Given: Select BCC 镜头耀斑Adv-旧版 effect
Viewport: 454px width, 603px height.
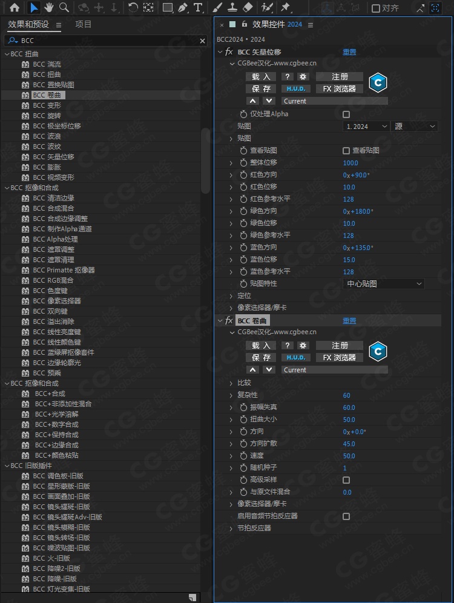Looking at the screenshot, I should (67, 517).
